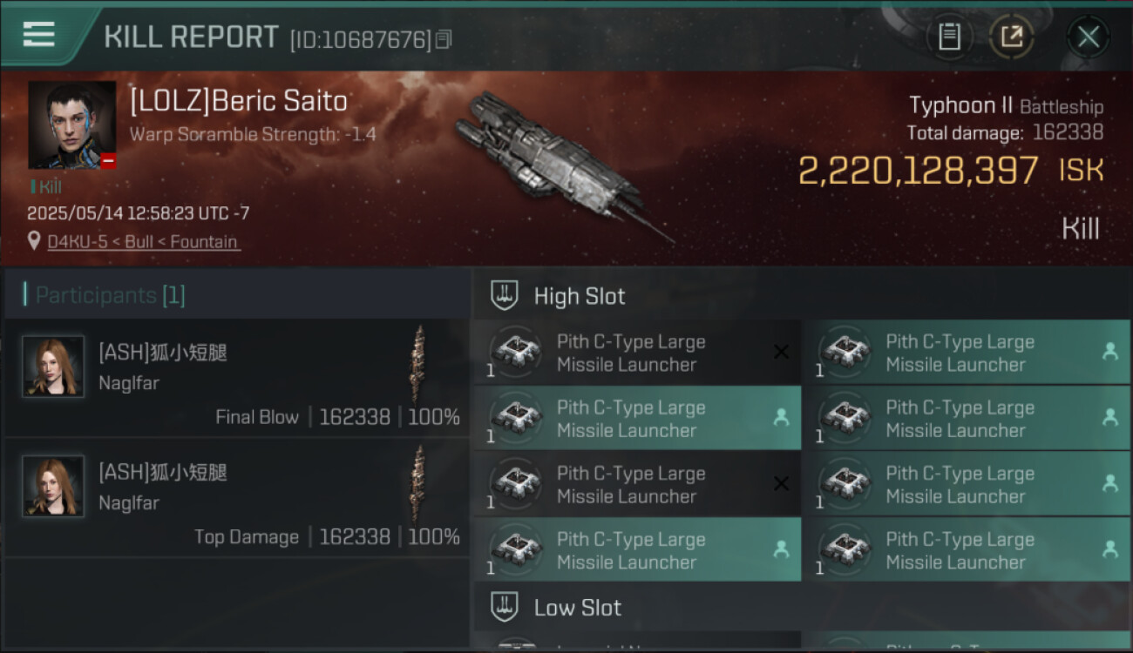Click the top-right launcher's dropped-item person icon
This screenshot has width=1133, height=653.
coord(1109,351)
